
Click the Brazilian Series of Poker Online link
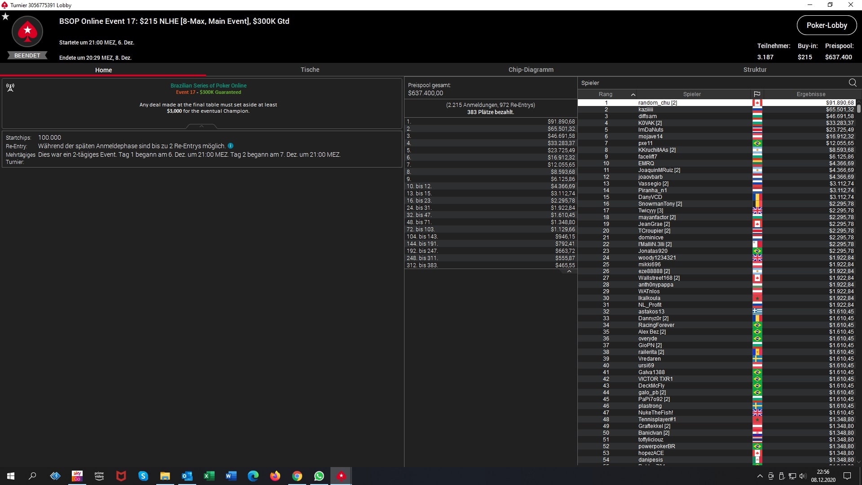click(x=208, y=85)
